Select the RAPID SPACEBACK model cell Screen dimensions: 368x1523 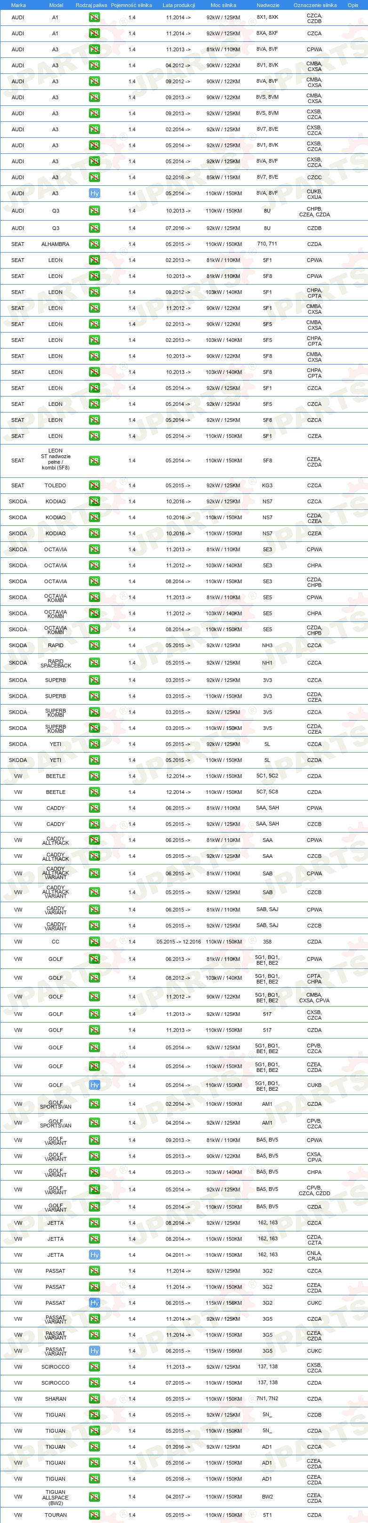click(56, 663)
